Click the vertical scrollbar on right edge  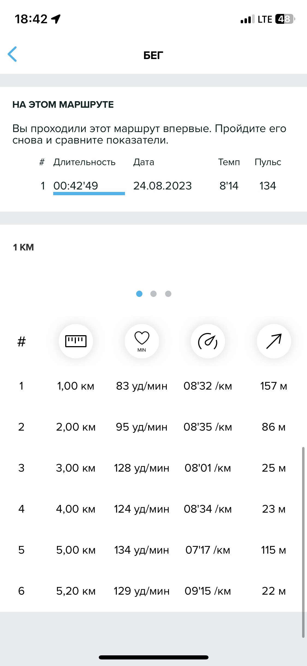[x=303, y=542]
